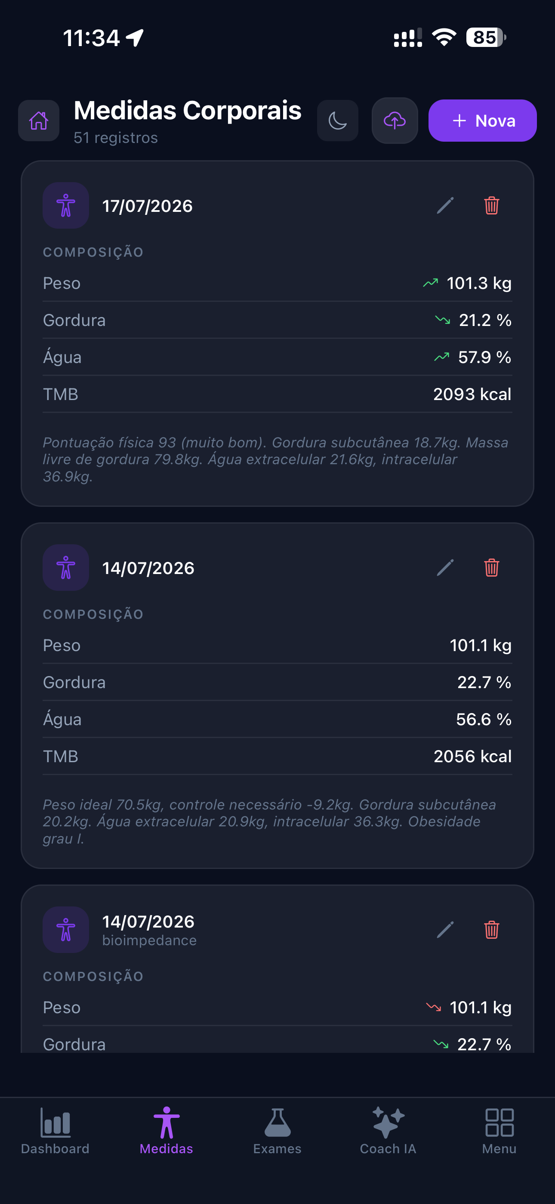The image size is (555, 1204).
Task: Open the Menu tab
Action: [x=499, y=1130]
